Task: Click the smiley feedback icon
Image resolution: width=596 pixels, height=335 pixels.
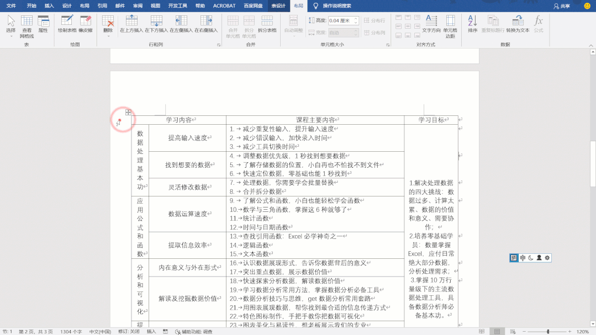Action: 587,6
